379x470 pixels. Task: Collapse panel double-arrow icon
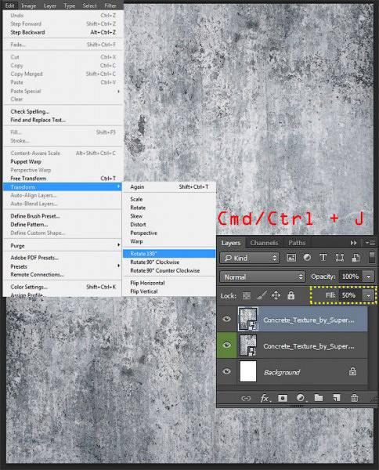(353, 243)
